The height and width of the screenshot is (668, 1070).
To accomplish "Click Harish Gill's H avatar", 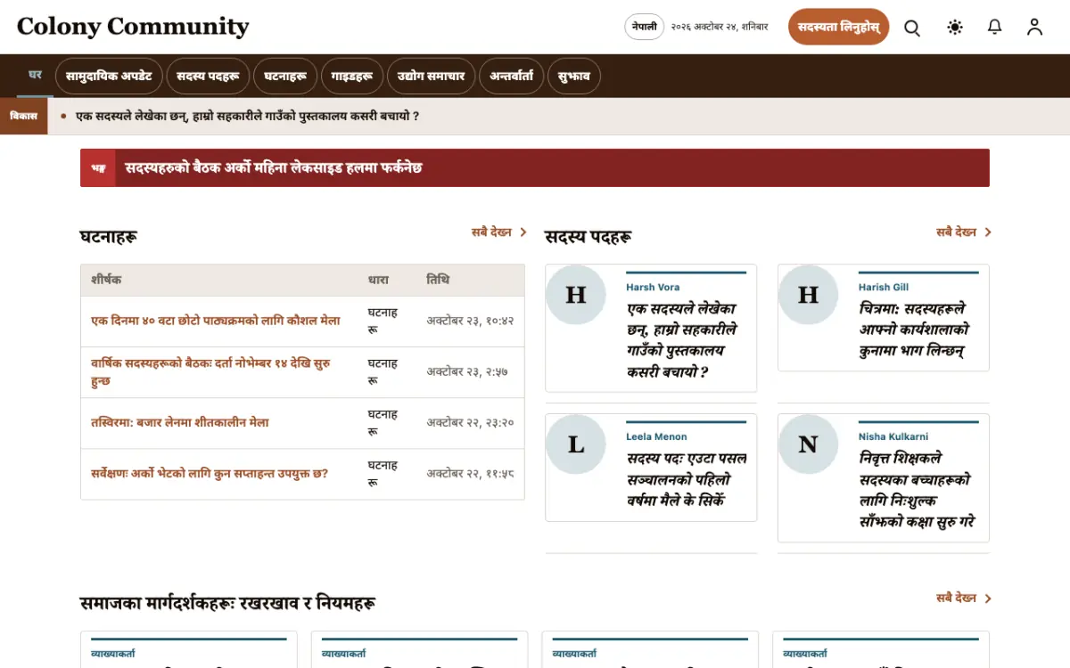I will tap(808, 295).
